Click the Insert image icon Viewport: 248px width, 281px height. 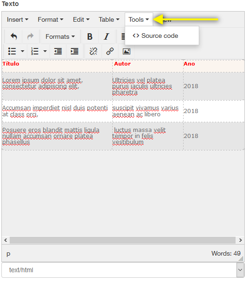click(127, 51)
